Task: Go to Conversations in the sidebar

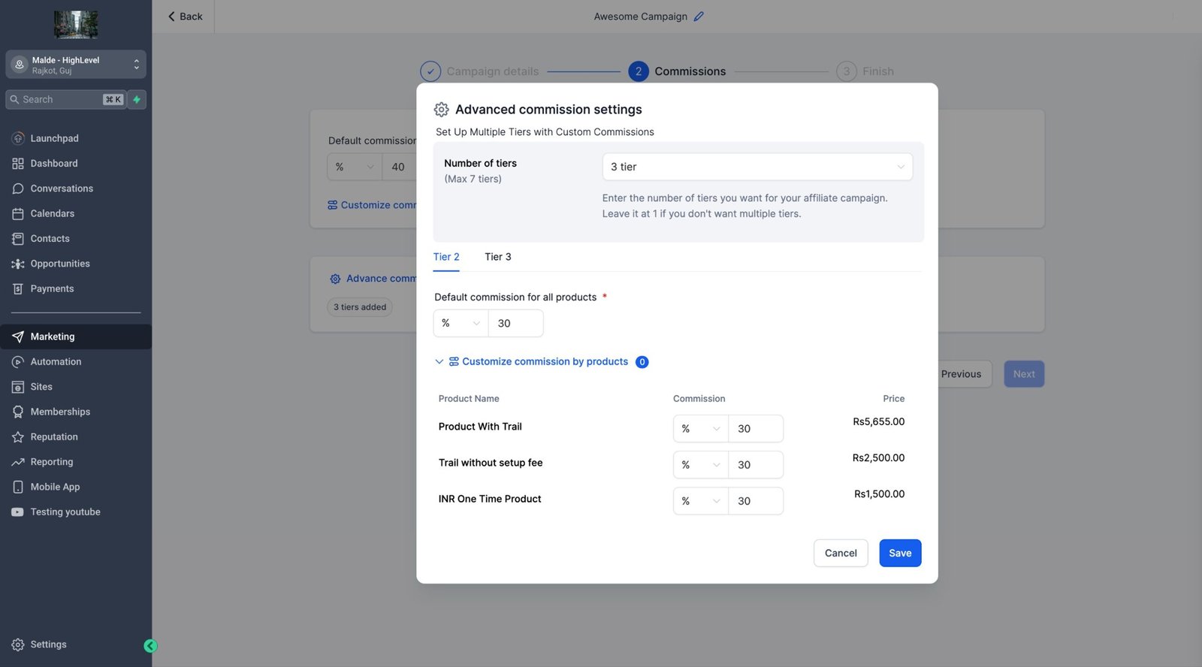Action: 62,189
